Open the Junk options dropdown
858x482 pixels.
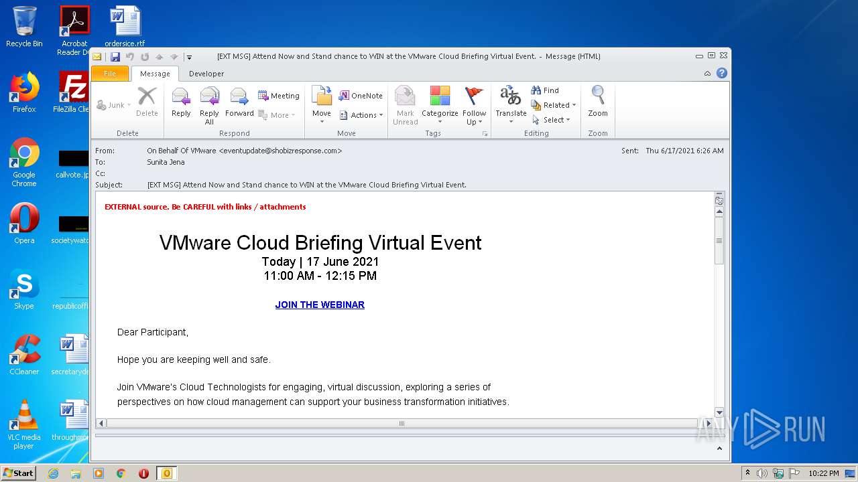tap(113, 105)
